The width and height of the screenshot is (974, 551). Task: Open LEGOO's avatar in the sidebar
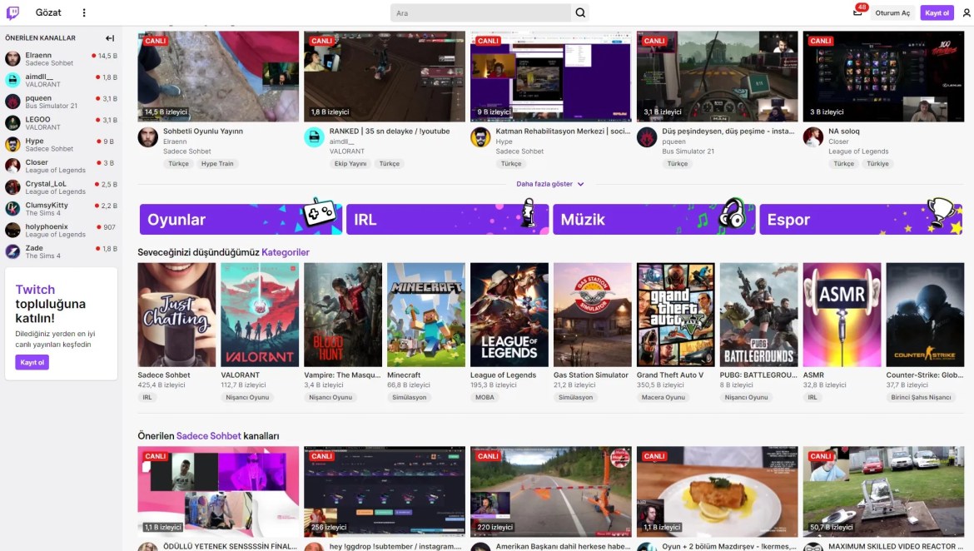click(12, 123)
